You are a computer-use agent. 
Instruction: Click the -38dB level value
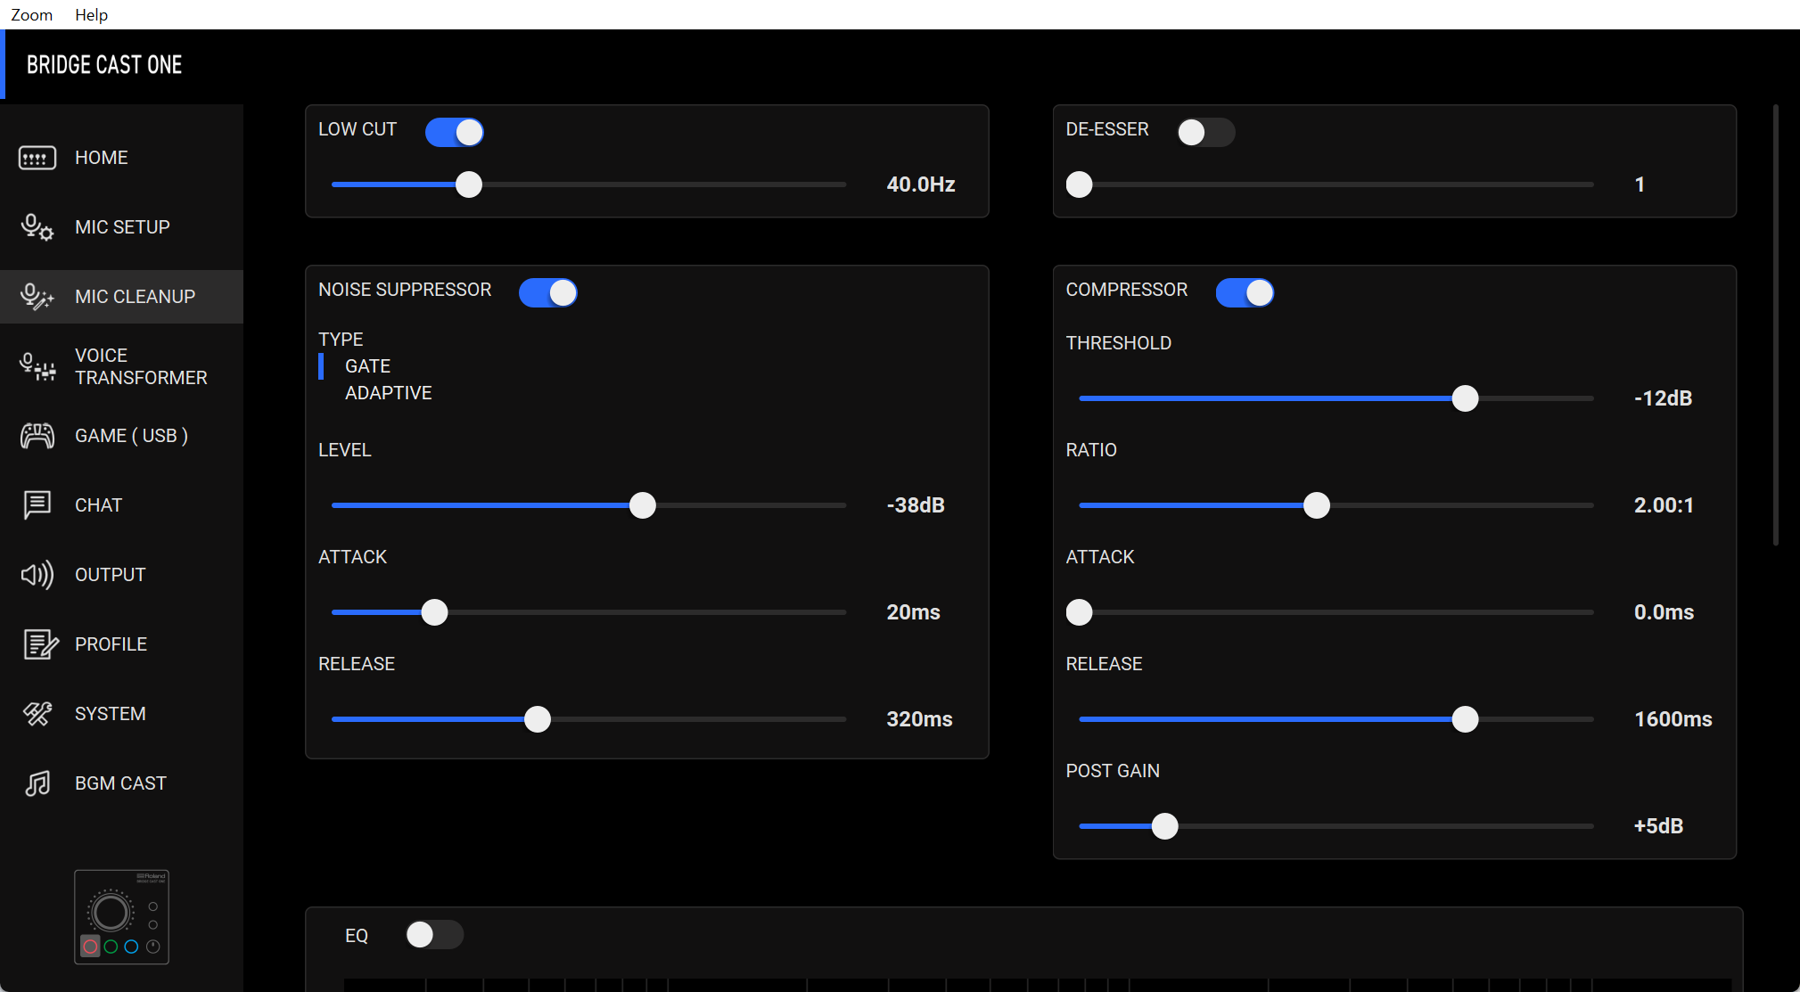click(916, 505)
